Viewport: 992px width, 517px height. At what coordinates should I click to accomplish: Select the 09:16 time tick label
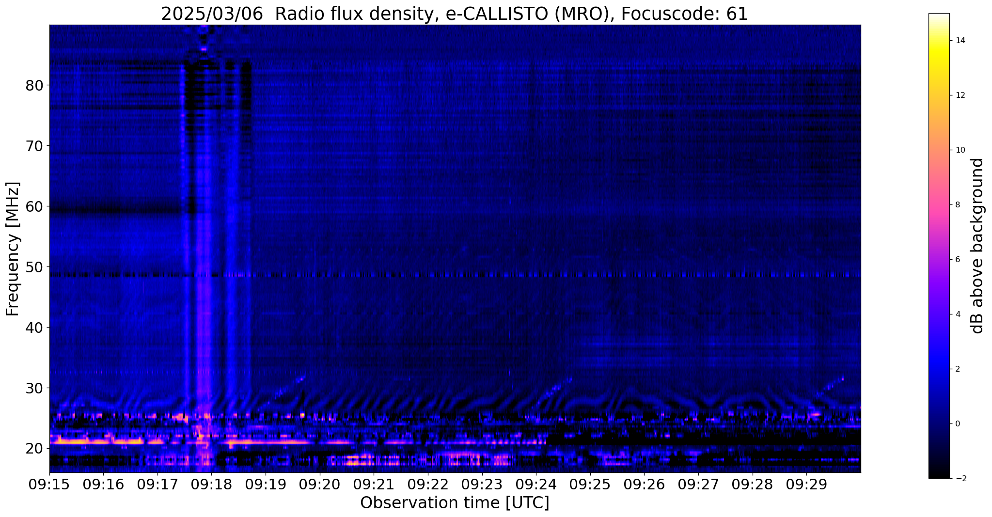click(x=103, y=484)
